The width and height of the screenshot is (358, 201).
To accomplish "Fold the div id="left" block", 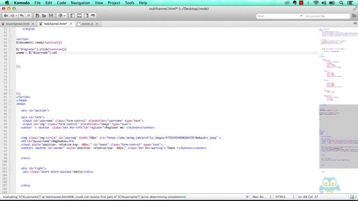I will point(10,117).
